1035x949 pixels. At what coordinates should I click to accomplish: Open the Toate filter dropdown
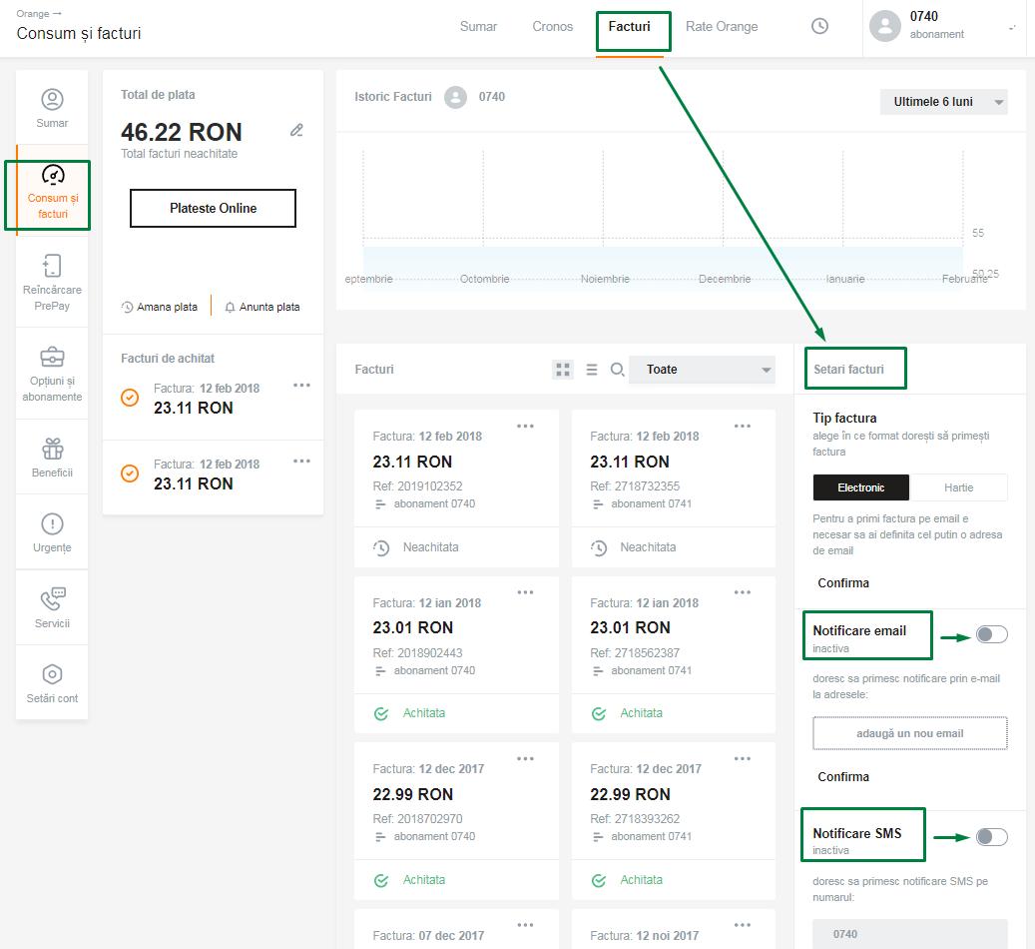702,370
